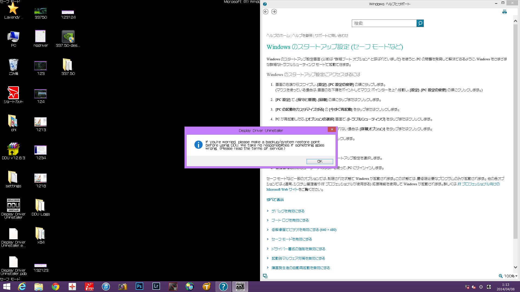Open サポートに問い合わせ link

[x=331, y=36]
